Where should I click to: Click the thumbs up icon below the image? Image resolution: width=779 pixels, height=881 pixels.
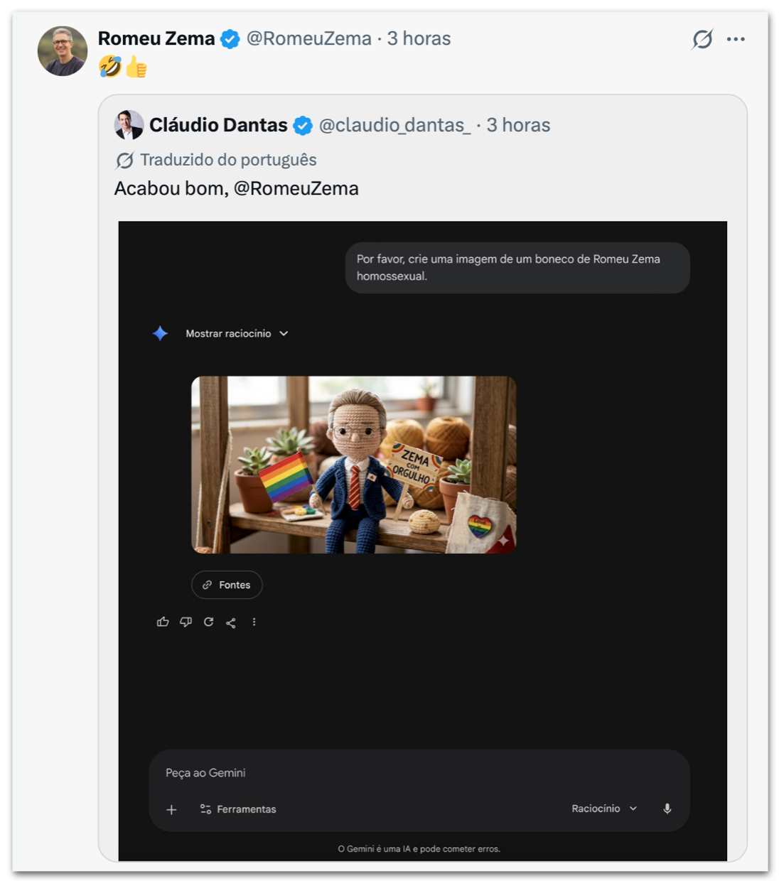pos(163,622)
